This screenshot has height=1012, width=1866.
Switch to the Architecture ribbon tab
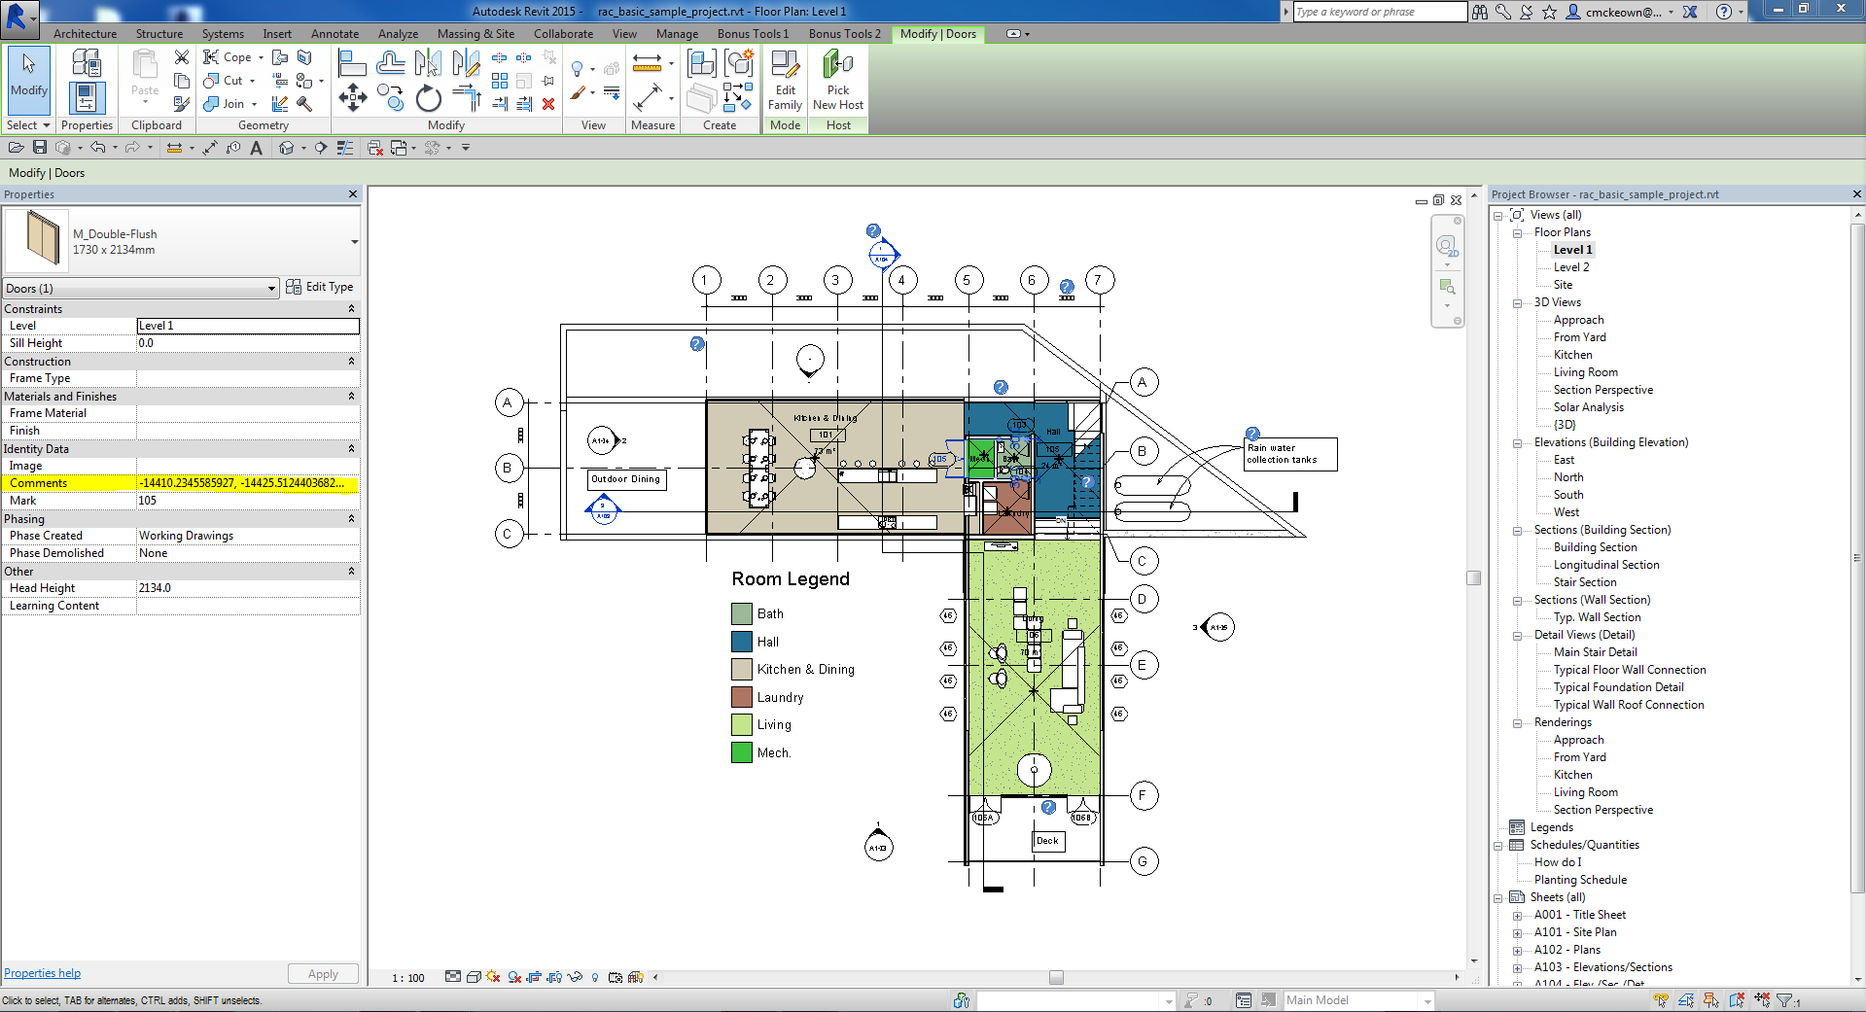(84, 33)
